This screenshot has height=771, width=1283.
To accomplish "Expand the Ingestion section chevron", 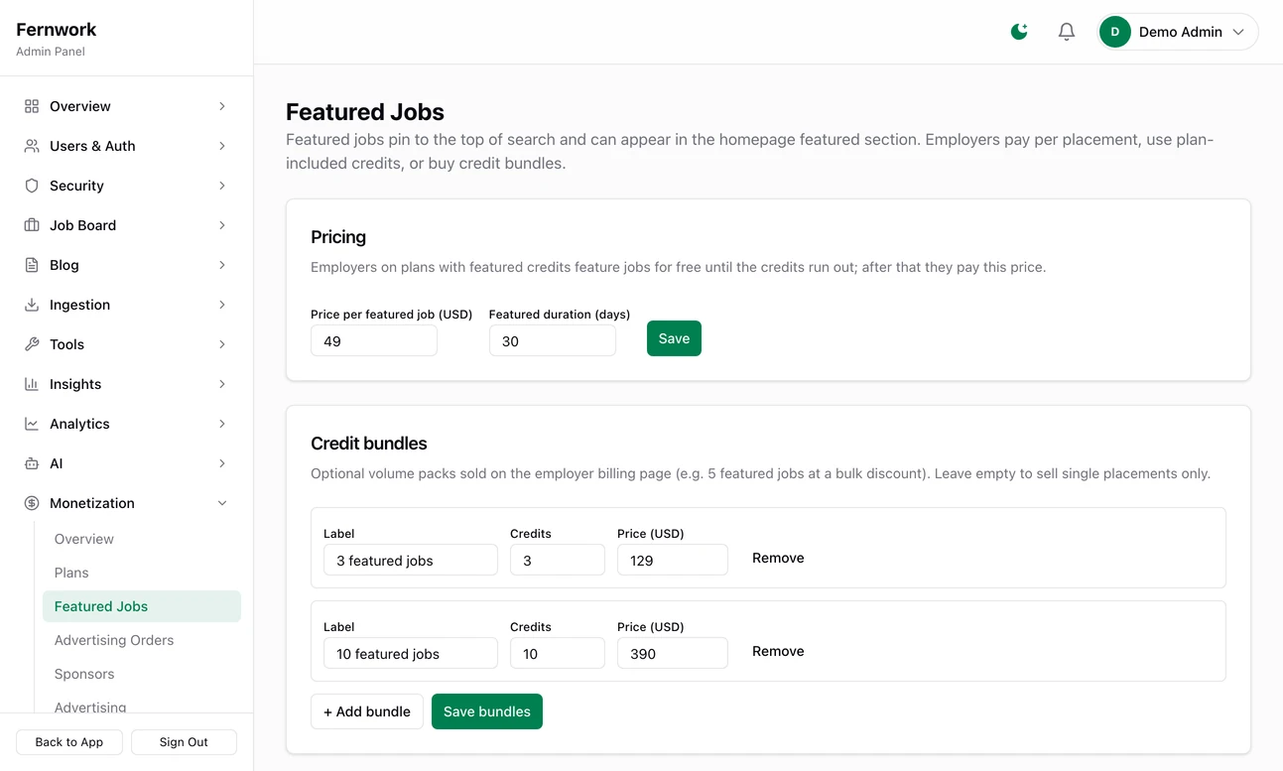I will 222,305.
